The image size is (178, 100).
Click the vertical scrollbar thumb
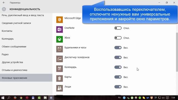(x=177, y=52)
